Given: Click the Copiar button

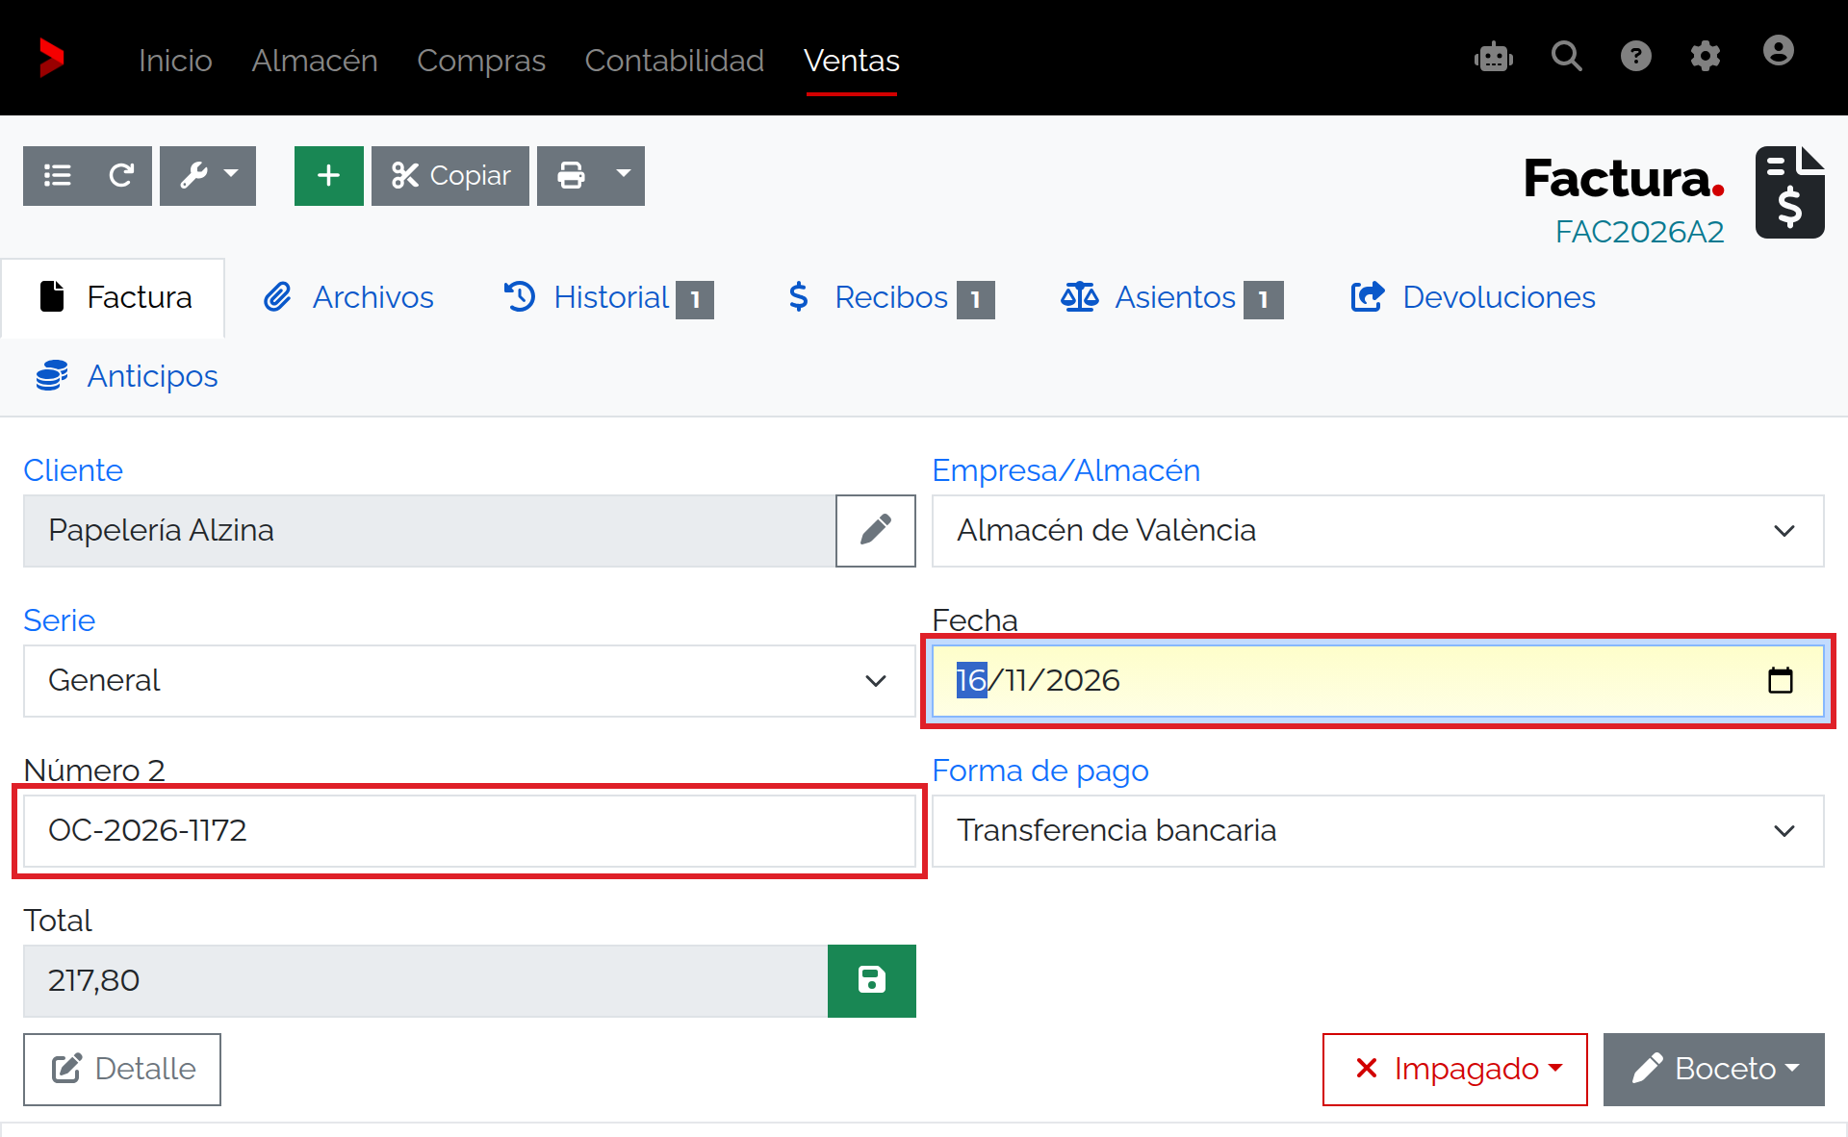Looking at the screenshot, I should coord(450,176).
